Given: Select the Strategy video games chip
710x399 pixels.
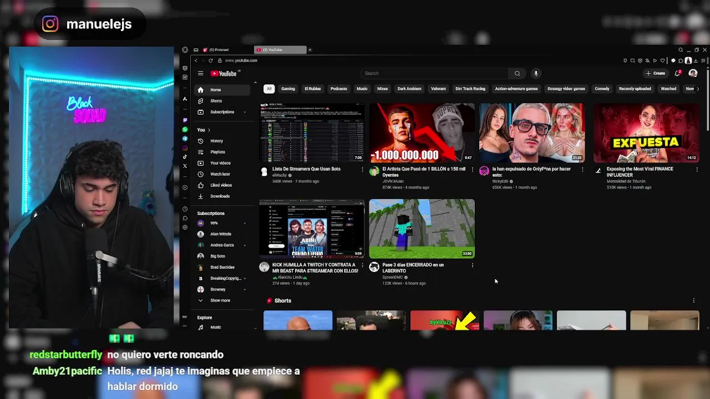Looking at the screenshot, I should pyautogui.click(x=566, y=89).
